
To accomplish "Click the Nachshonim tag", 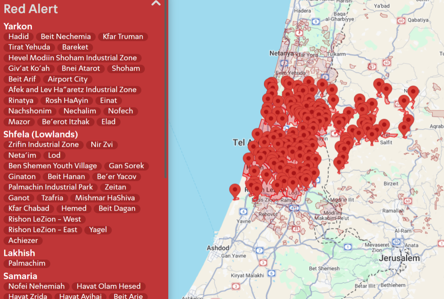I will click(x=30, y=111).
